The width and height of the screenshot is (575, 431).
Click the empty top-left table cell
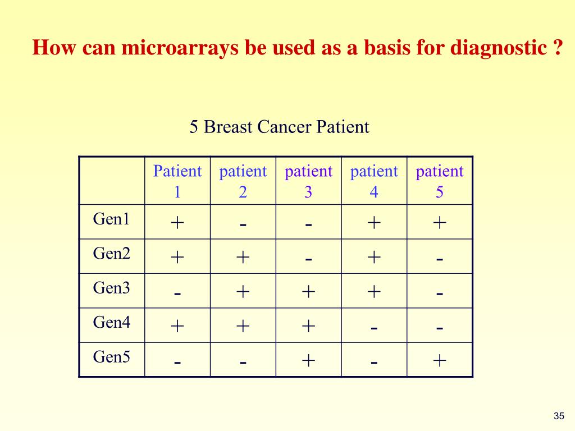112,181
